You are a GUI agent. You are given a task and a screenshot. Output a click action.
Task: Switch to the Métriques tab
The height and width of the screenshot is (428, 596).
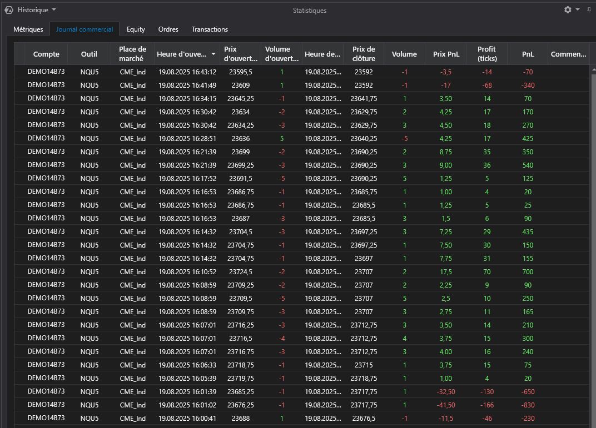coord(28,29)
